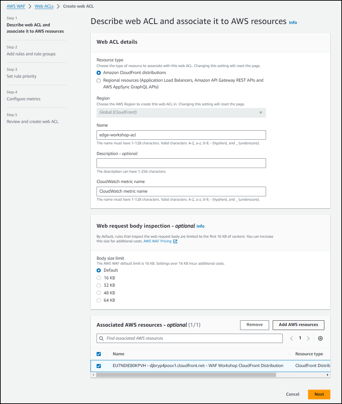Click the Description optional input field

(181, 163)
